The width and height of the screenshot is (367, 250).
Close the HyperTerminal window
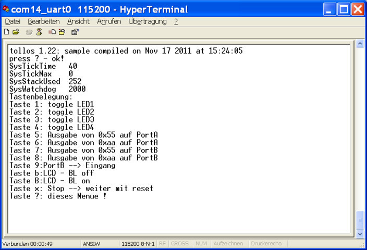(358, 9)
